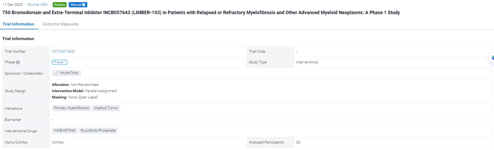Click the 11 Dec 2023 date text
Image resolution: width=494 pixels, height=150 pixels.
pos(12,5)
